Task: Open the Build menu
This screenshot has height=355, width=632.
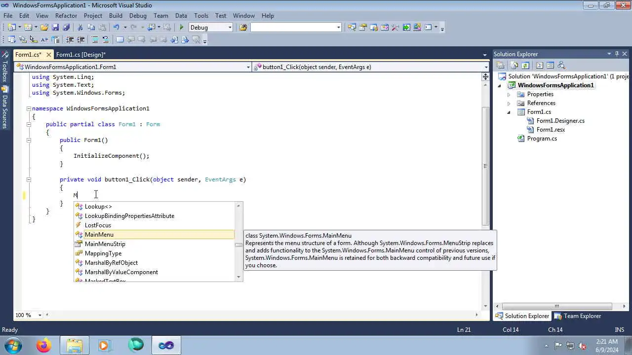Action: click(x=116, y=16)
